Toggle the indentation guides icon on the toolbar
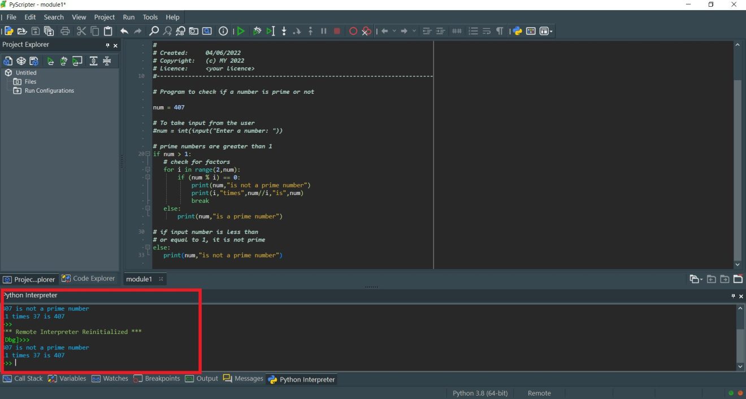 pos(457,31)
